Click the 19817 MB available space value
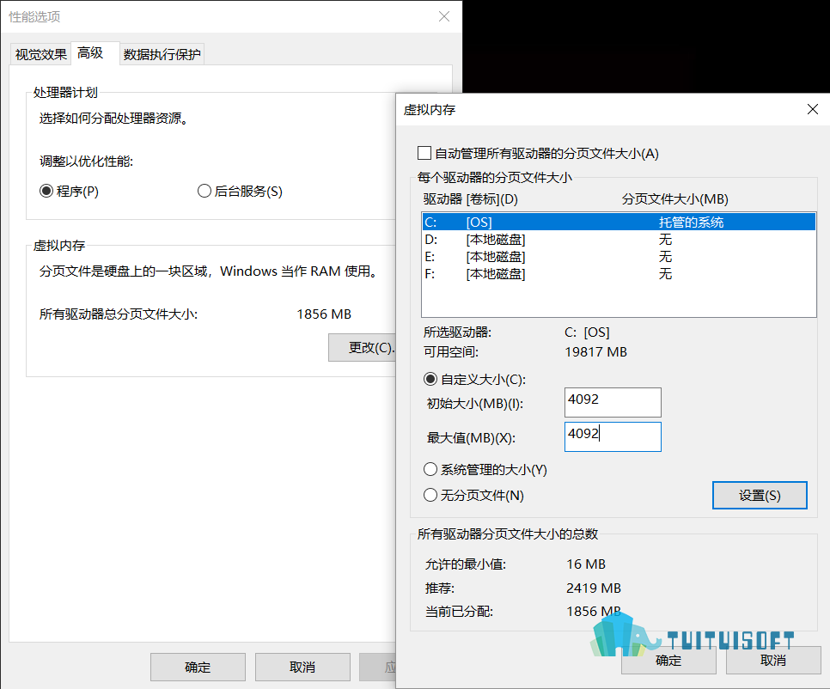This screenshot has width=830, height=689. click(x=596, y=352)
